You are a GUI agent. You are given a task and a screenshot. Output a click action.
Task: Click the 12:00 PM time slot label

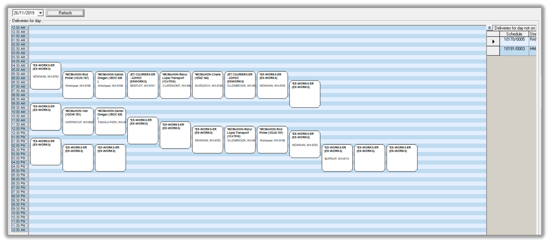[19, 128]
